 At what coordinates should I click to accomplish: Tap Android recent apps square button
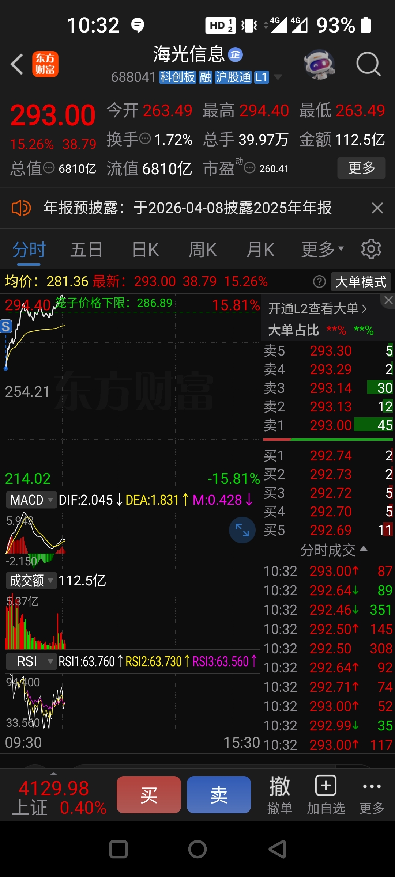click(x=118, y=849)
